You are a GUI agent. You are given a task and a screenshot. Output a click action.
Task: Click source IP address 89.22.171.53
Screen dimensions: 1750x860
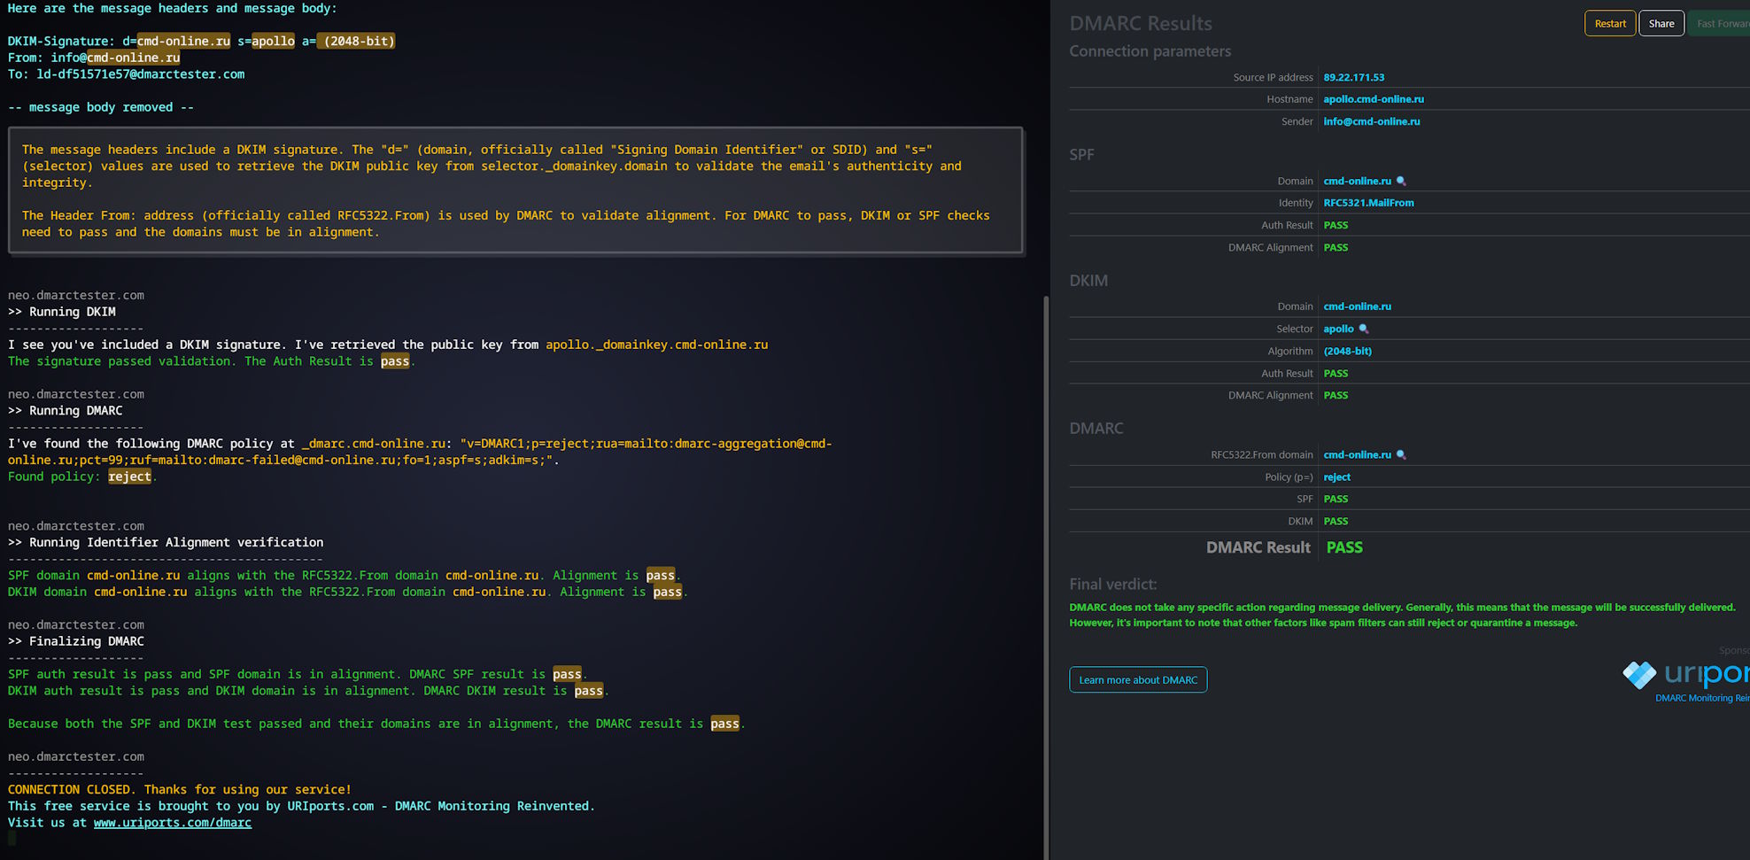(x=1353, y=78)
